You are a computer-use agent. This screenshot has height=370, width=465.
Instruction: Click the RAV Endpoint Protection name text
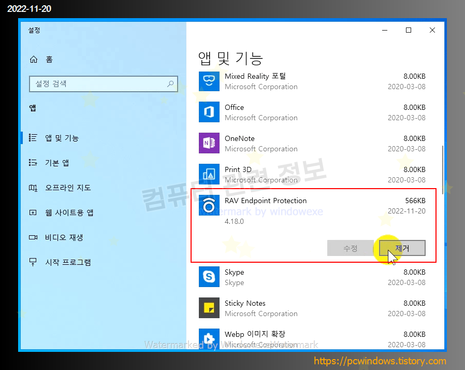point(266,201)
